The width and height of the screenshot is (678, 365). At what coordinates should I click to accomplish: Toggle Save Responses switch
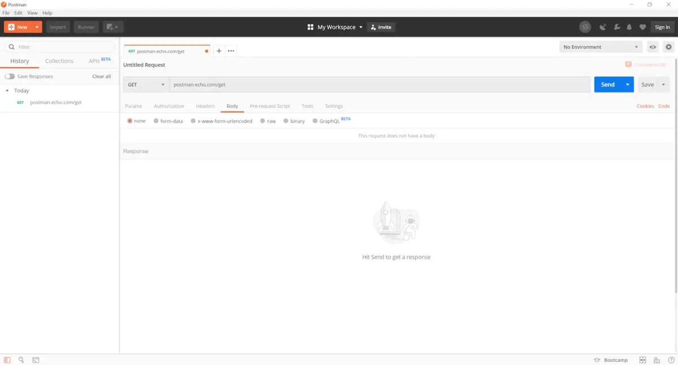point(10,76)
